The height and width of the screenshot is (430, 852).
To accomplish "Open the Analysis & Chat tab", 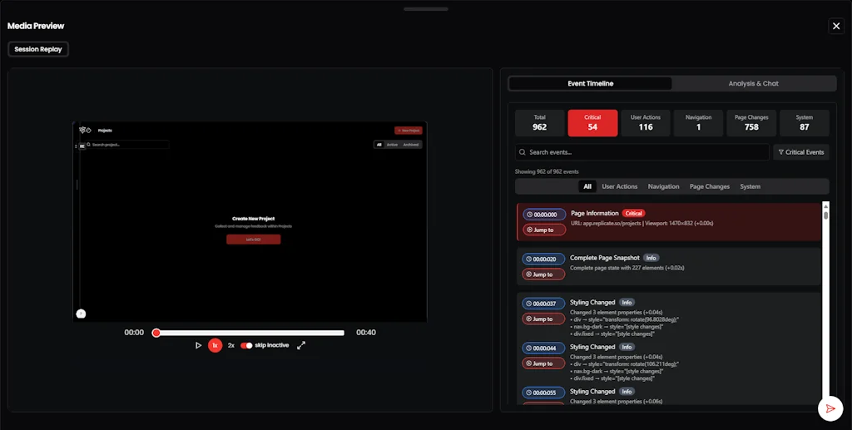I will [x=753, y=84].
